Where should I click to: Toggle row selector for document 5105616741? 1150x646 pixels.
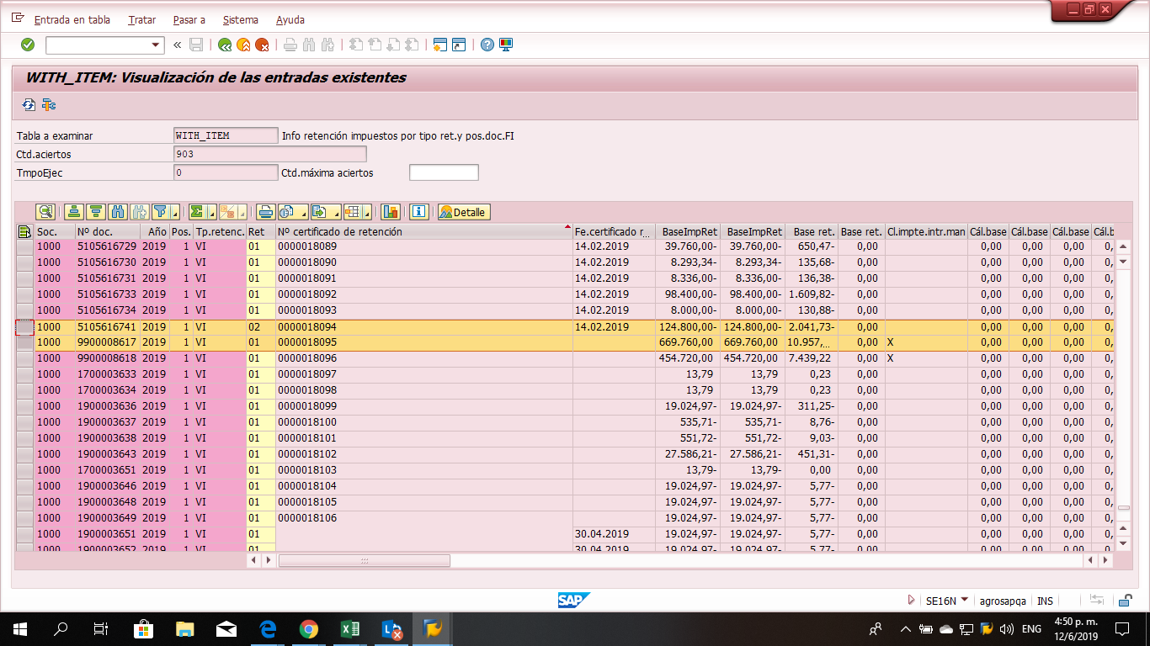pos(24,326)
